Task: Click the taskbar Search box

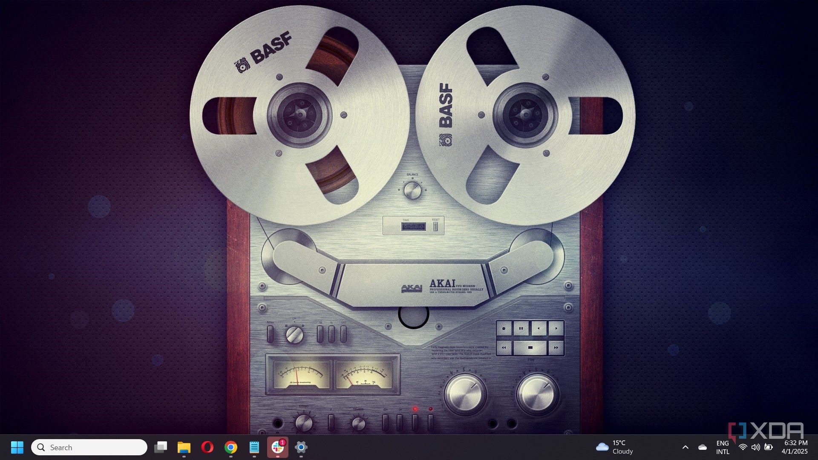Action: point(89,447)
